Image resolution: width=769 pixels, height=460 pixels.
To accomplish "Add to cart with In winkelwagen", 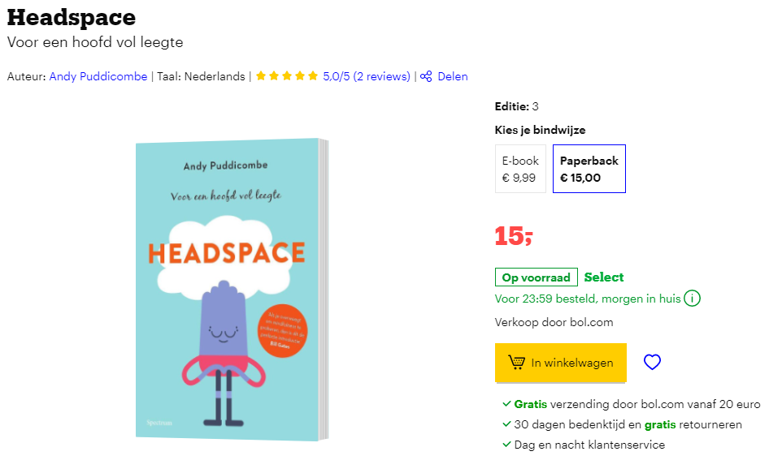I will click(x=561, y=363).
